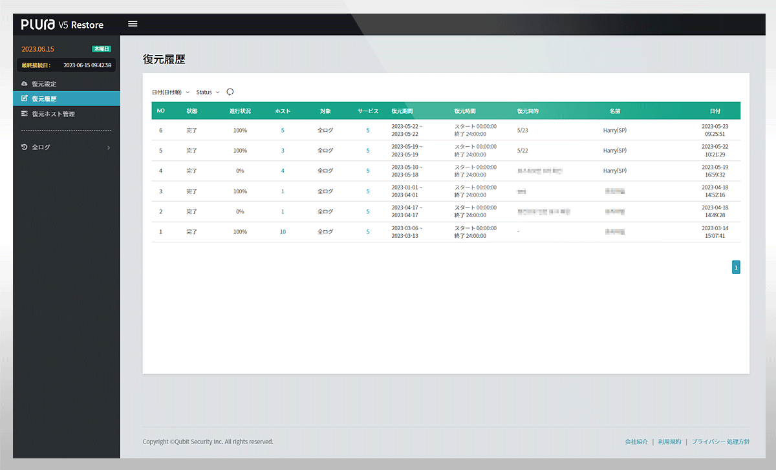This screenshot has width=776, height=470.
Task: Open the 日付(日付順) sort dropdown
Action: tap(170, 92)
